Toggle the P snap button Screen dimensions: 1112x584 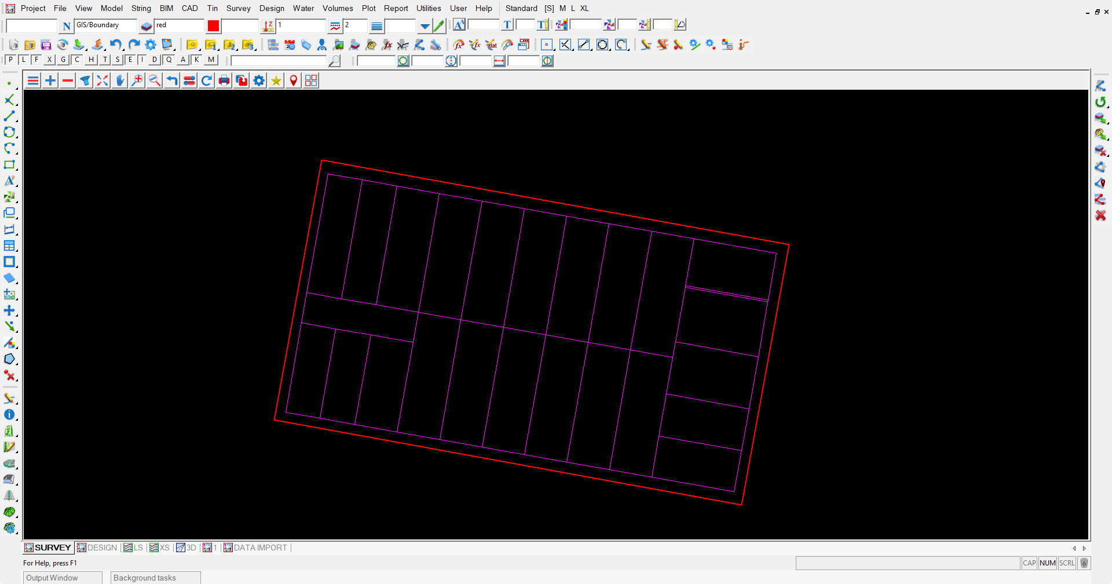pyautogui.click(x=10, y=60)
